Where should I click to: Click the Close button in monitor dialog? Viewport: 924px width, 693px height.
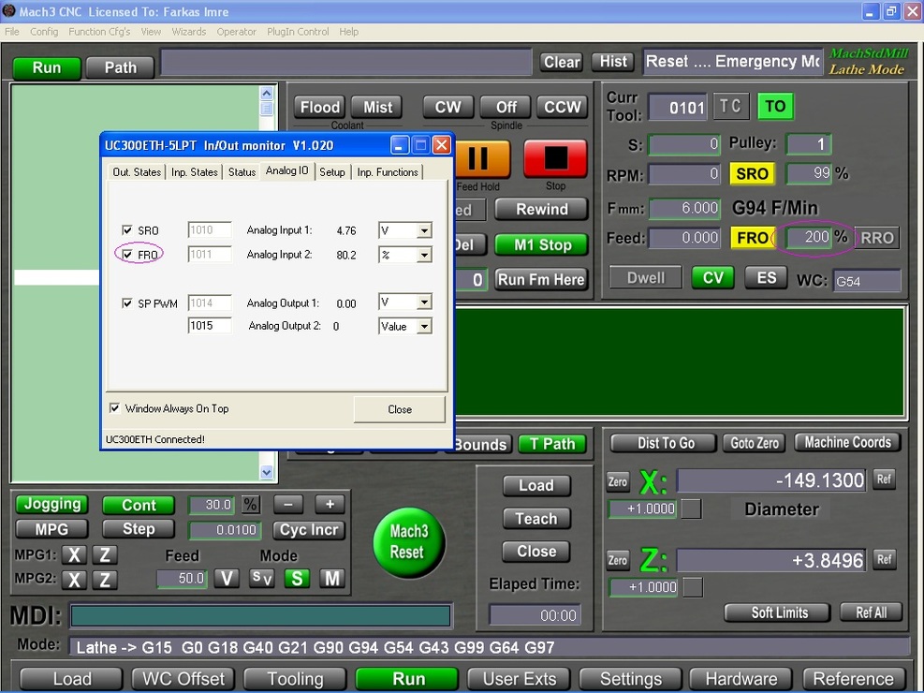(x=400, y=409)
